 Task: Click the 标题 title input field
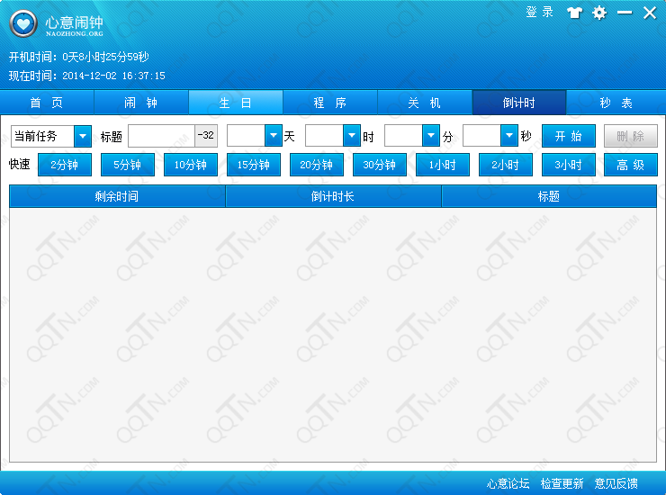click(161, 136)
